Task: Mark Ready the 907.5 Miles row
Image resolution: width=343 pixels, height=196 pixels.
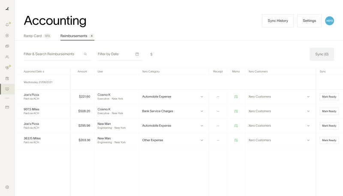Action: 329,111
